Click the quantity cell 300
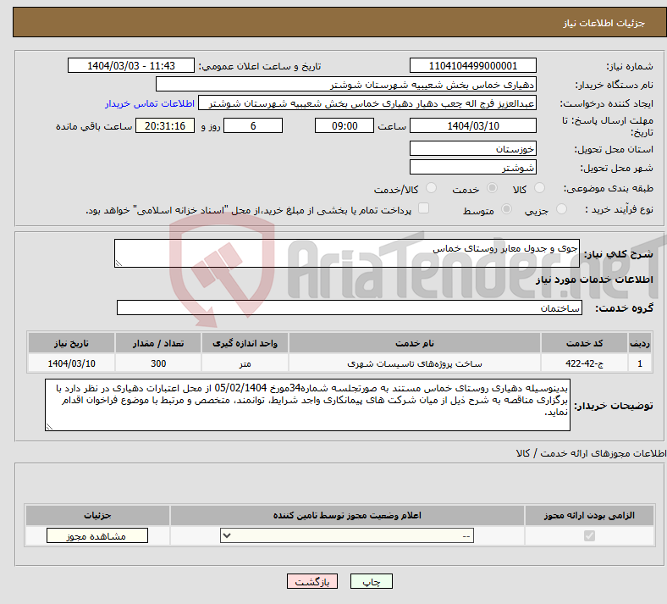Viewport: 667px width, 604px height. pyautogui.click(x=158, y=363)
